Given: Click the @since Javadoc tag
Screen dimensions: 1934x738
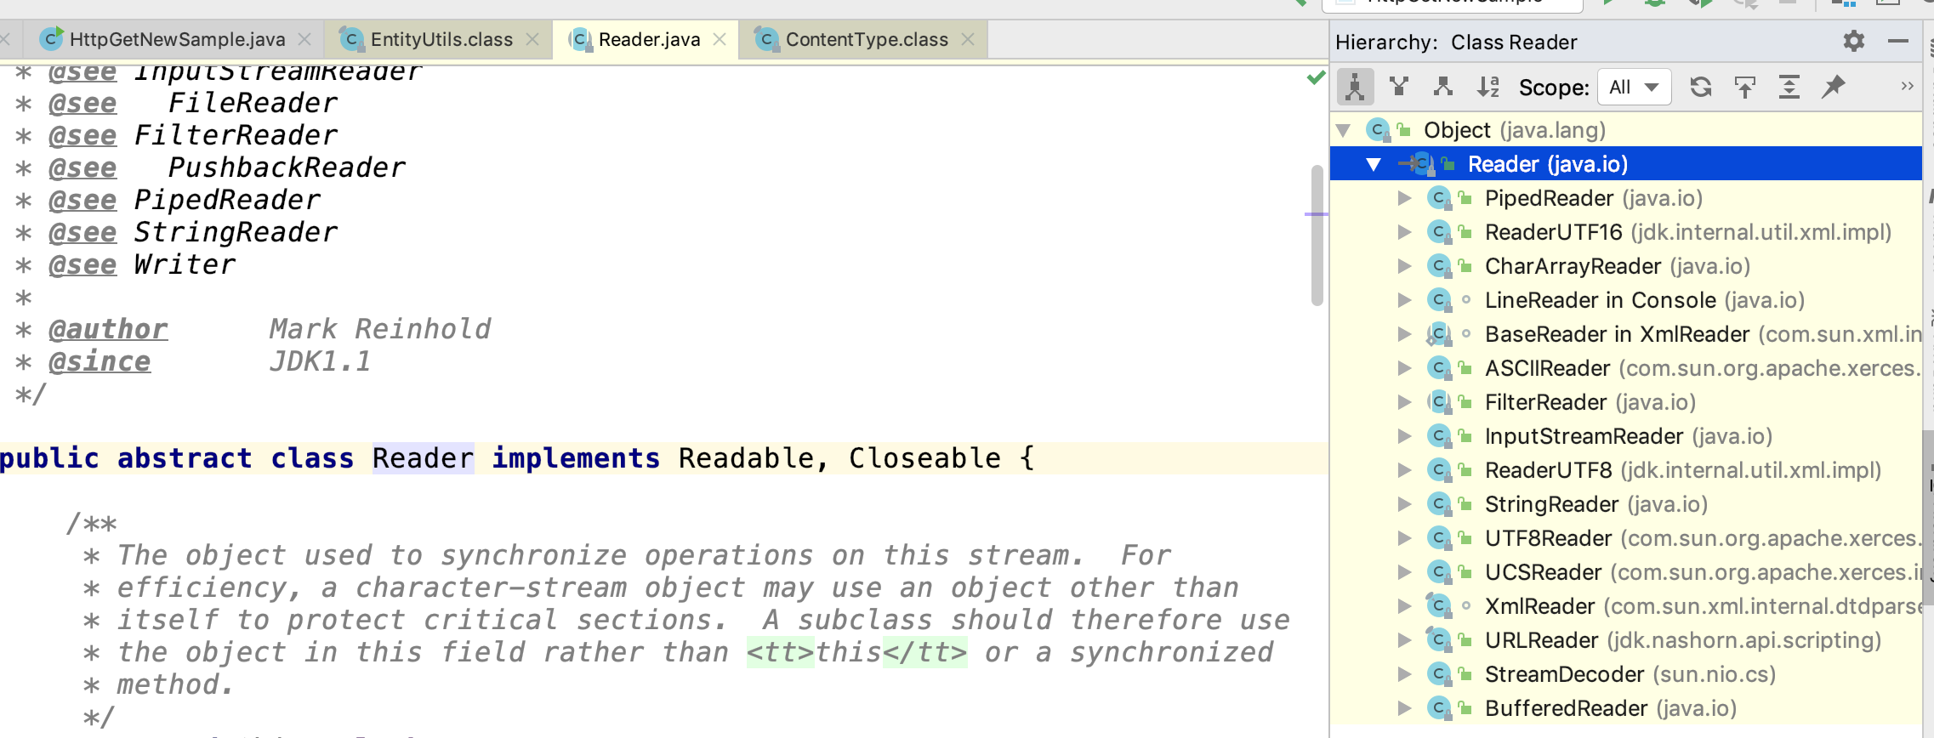Looking at the screenshot, I should point(100,361).
